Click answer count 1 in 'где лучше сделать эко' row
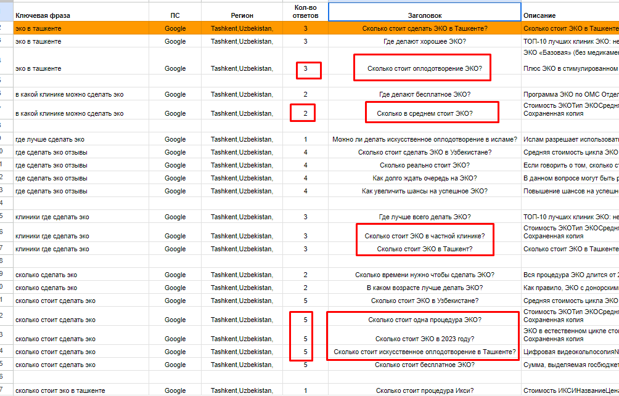 [x=306, y=139]
